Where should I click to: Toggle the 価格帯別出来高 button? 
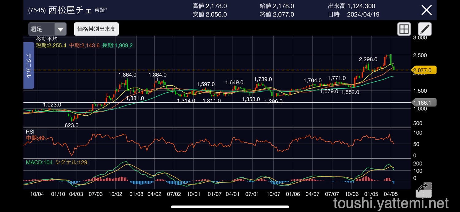96,29
